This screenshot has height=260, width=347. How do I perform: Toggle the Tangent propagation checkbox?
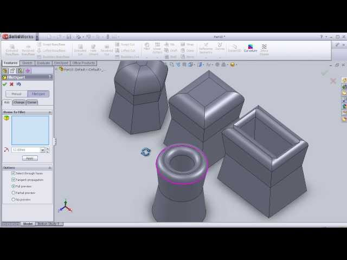pyautogui.click(x=14, y=180)
